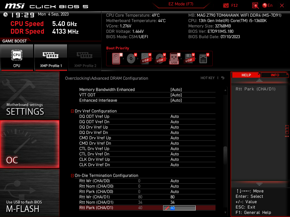290x217 pixels.
Task: Open Memory Bandwidth Enhanced [Auto] dropdown
Action: pyautogui.click(x=176, y=90)
